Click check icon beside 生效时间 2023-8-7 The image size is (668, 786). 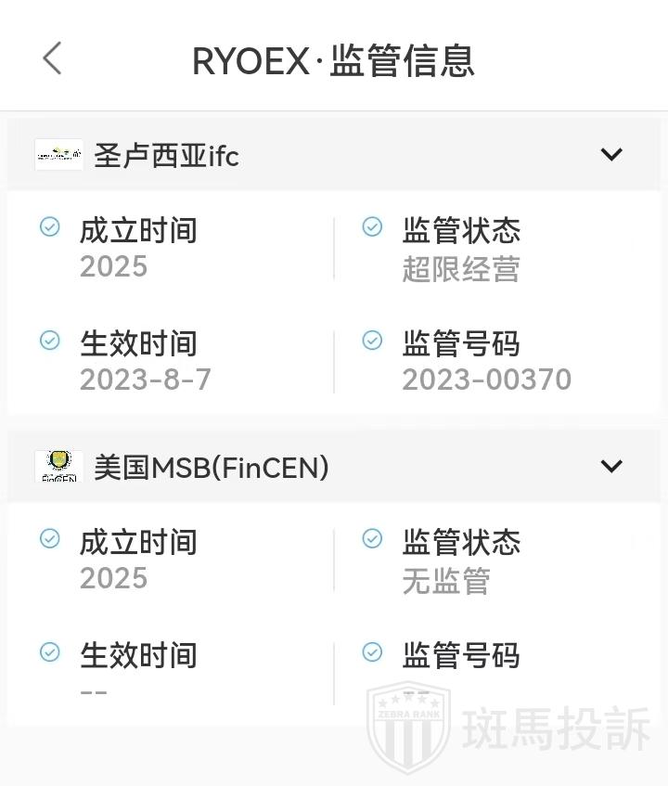coord(50,341)
